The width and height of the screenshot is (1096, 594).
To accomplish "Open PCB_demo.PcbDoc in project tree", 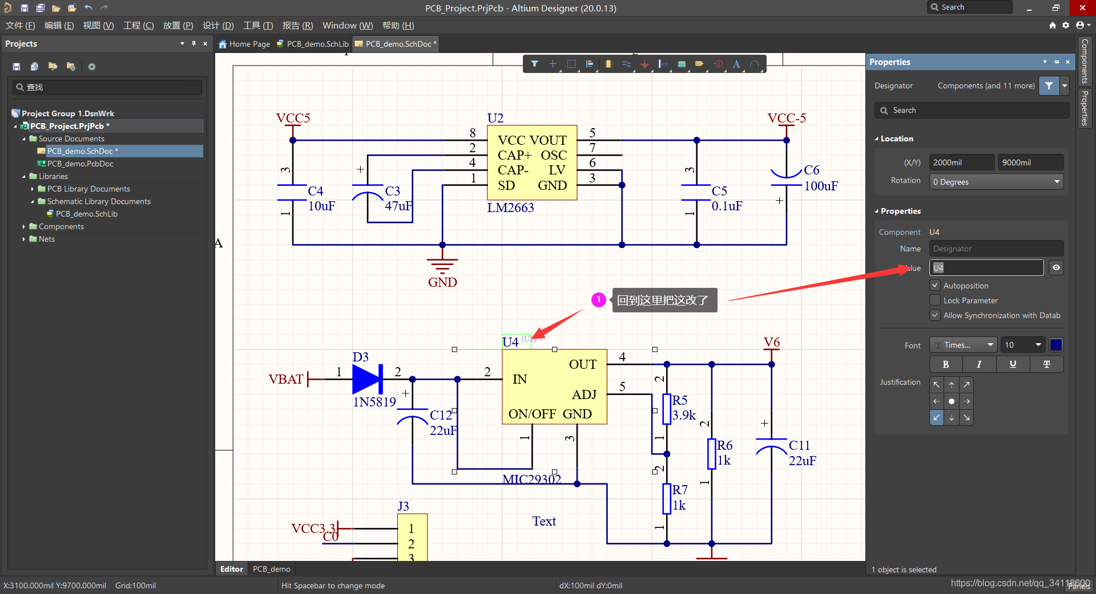I will click(x=80, y=164).
